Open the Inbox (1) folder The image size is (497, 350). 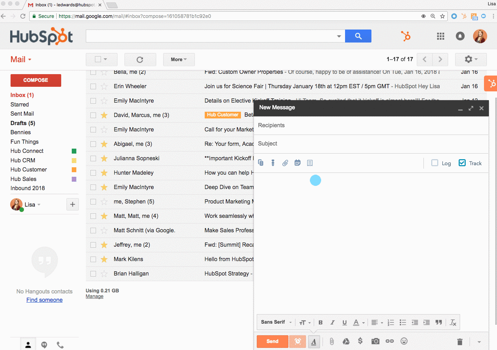click(x=22, y=95)
